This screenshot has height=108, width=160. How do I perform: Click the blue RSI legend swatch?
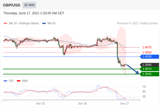(5, 81)
